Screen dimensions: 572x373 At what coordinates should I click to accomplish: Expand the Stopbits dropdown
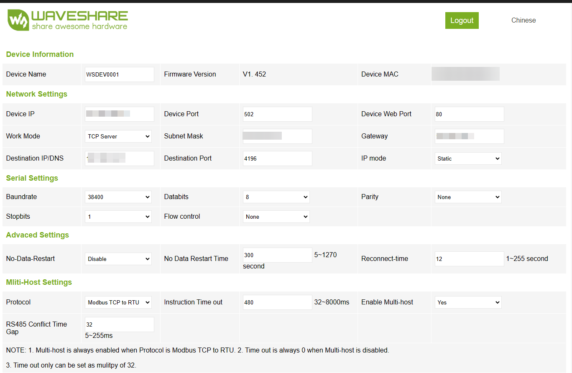click(x=119, y=217)
